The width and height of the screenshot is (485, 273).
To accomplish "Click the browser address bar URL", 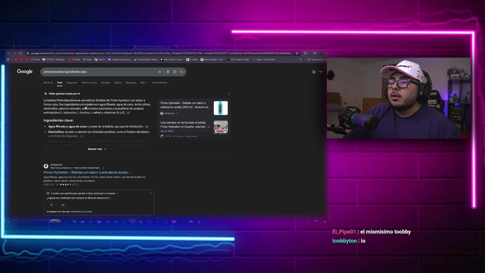I will [161, 53].
